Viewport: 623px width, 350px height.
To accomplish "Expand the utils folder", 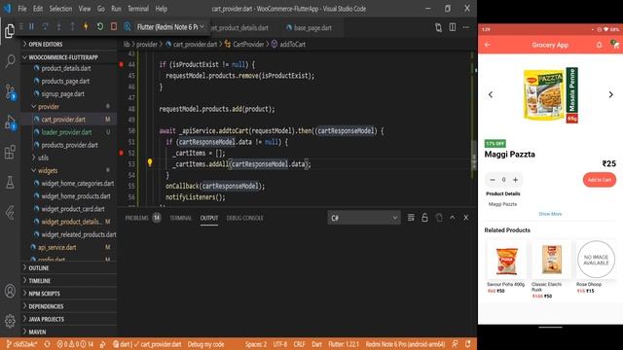I will coord(69,157).
